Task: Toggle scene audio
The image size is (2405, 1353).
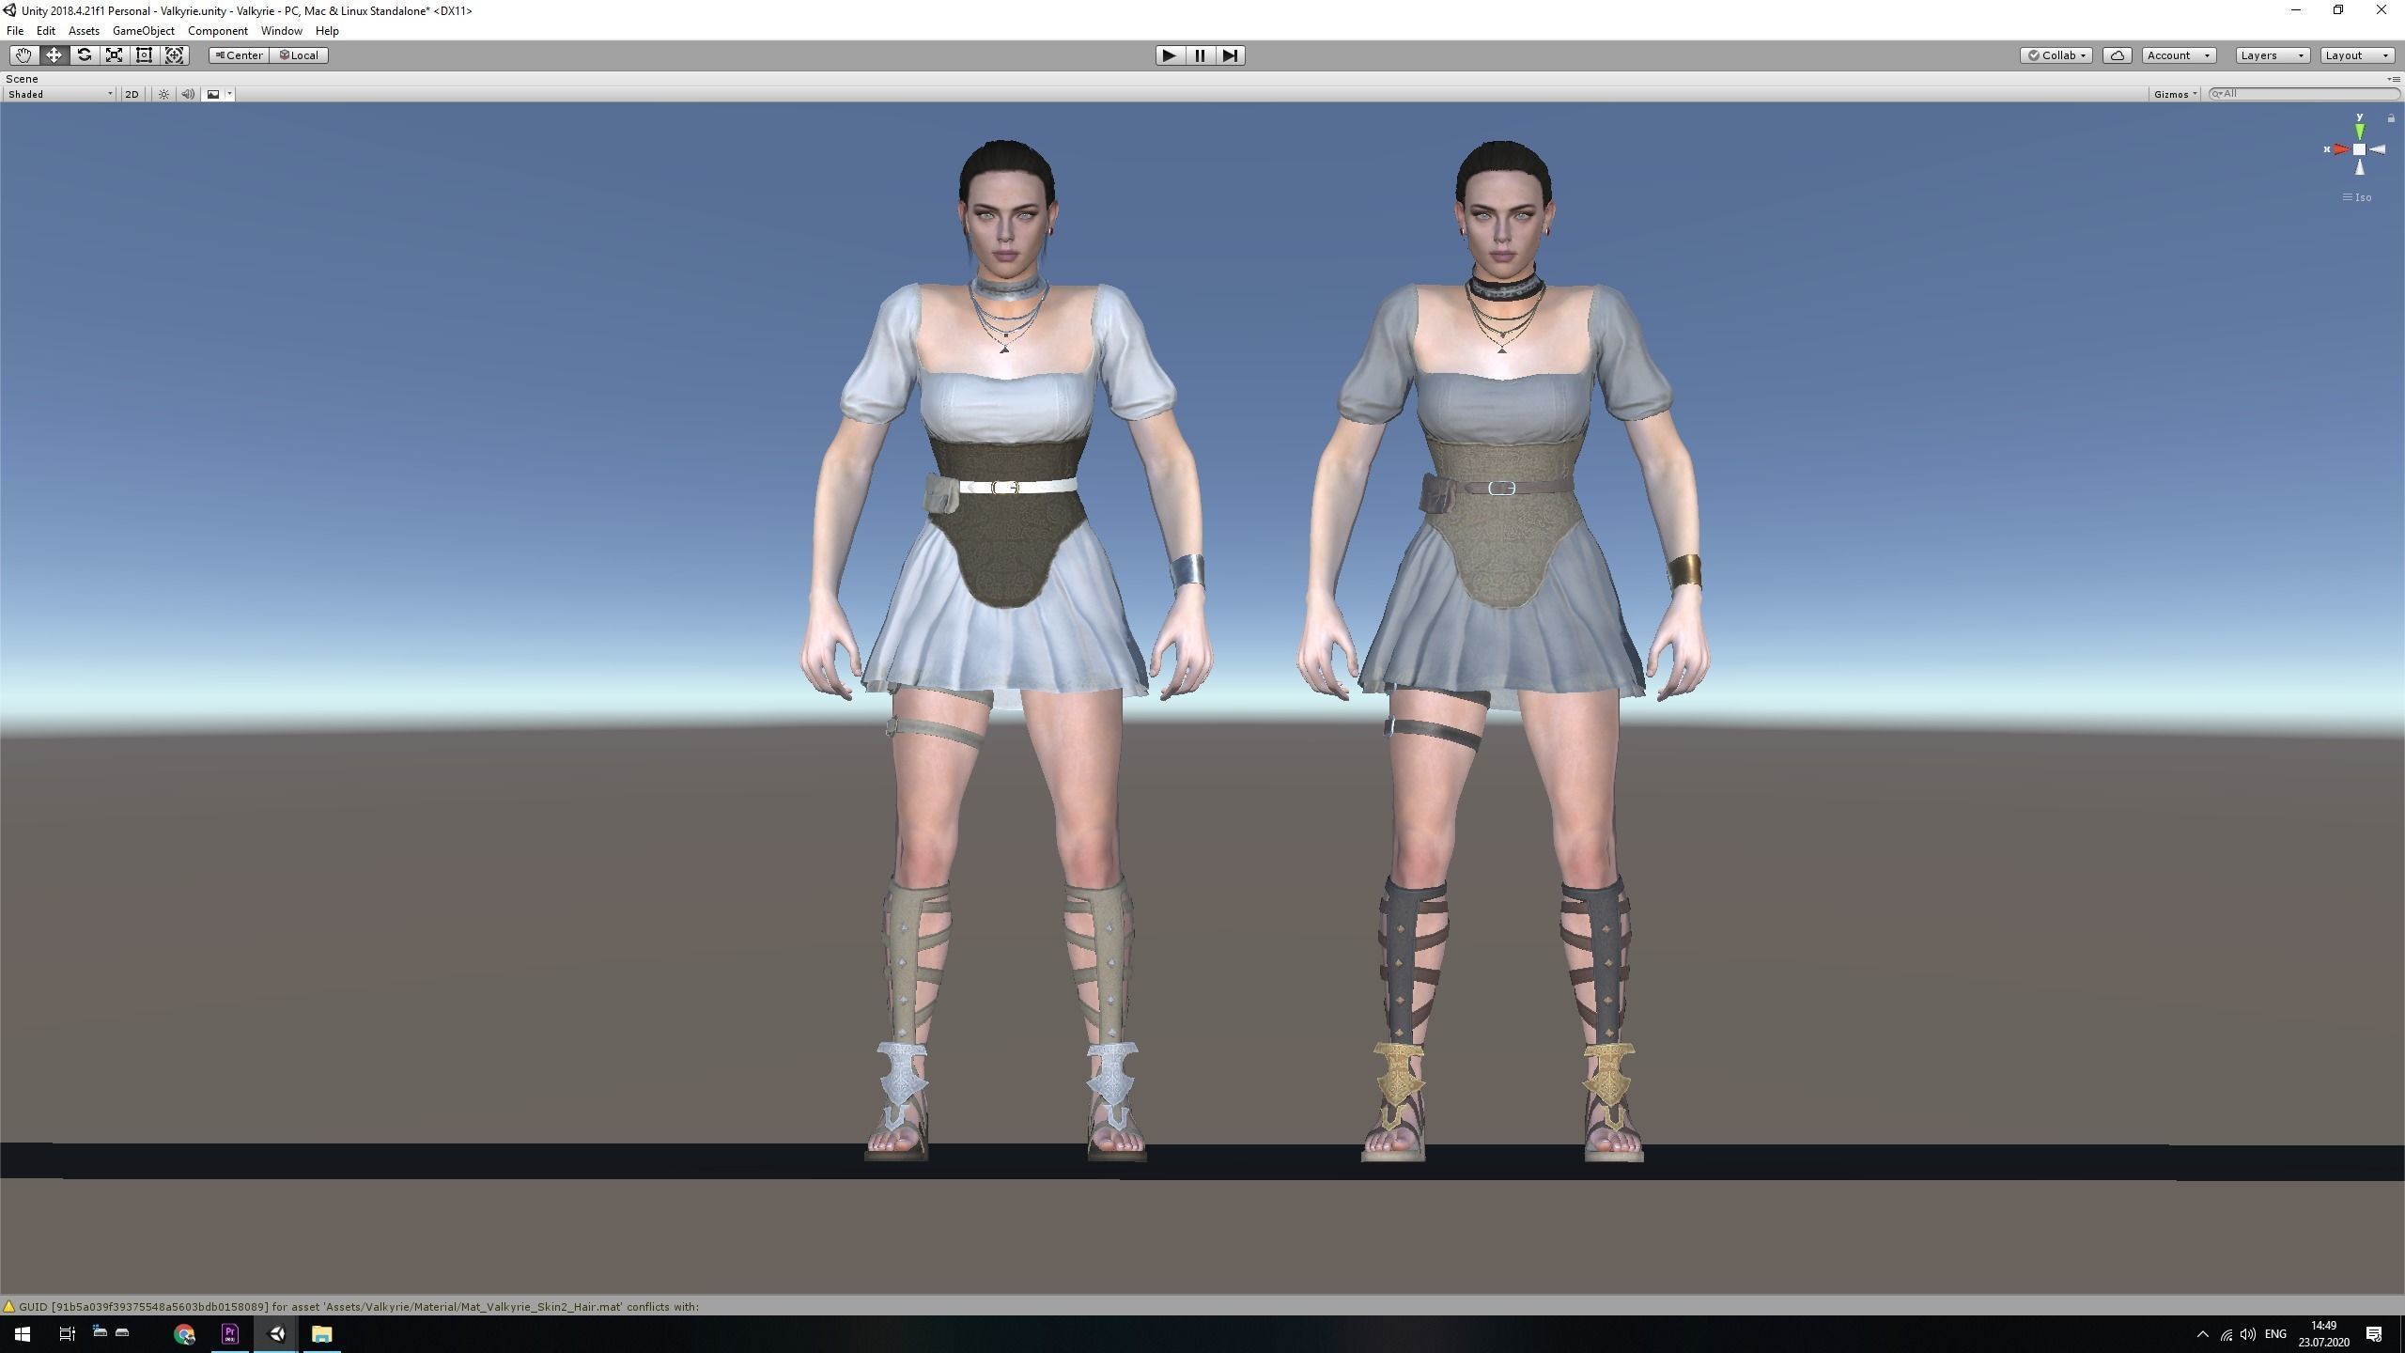Action: [x=188, y=94]
